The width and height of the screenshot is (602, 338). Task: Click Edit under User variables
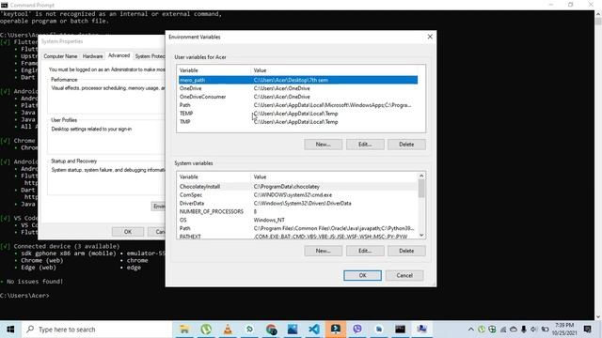coord(365,145)
